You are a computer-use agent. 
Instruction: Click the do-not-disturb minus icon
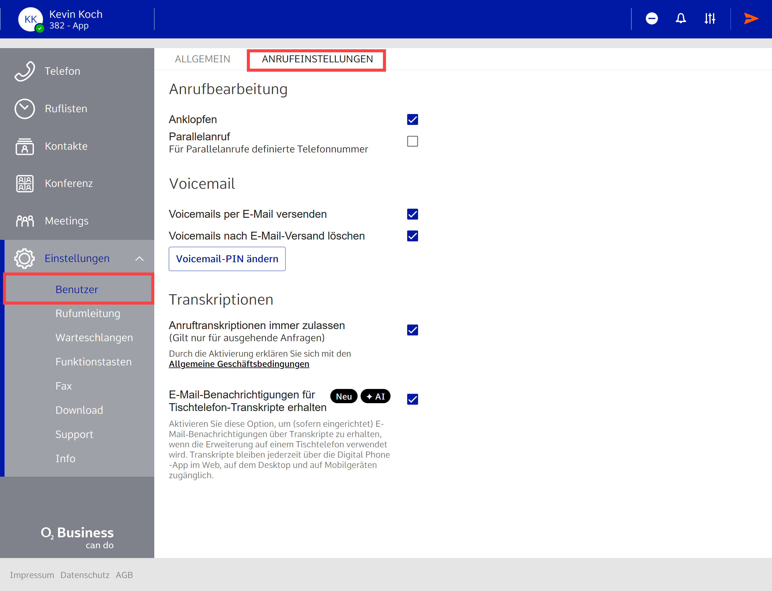tap(652, 18)
